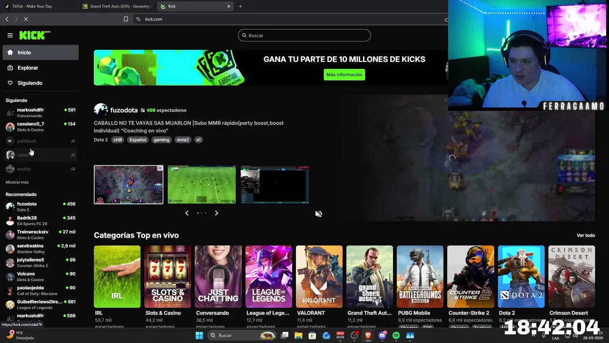Open the IRL category card
The image size is (609, 343).
click(117, 277)
